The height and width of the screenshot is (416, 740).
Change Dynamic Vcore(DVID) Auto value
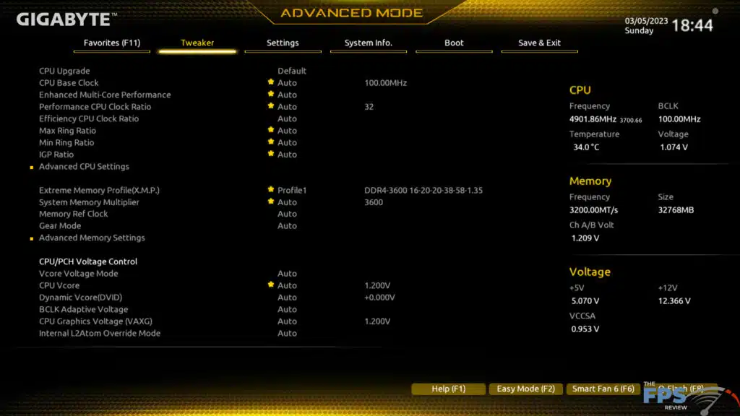[x=287, y=297]
